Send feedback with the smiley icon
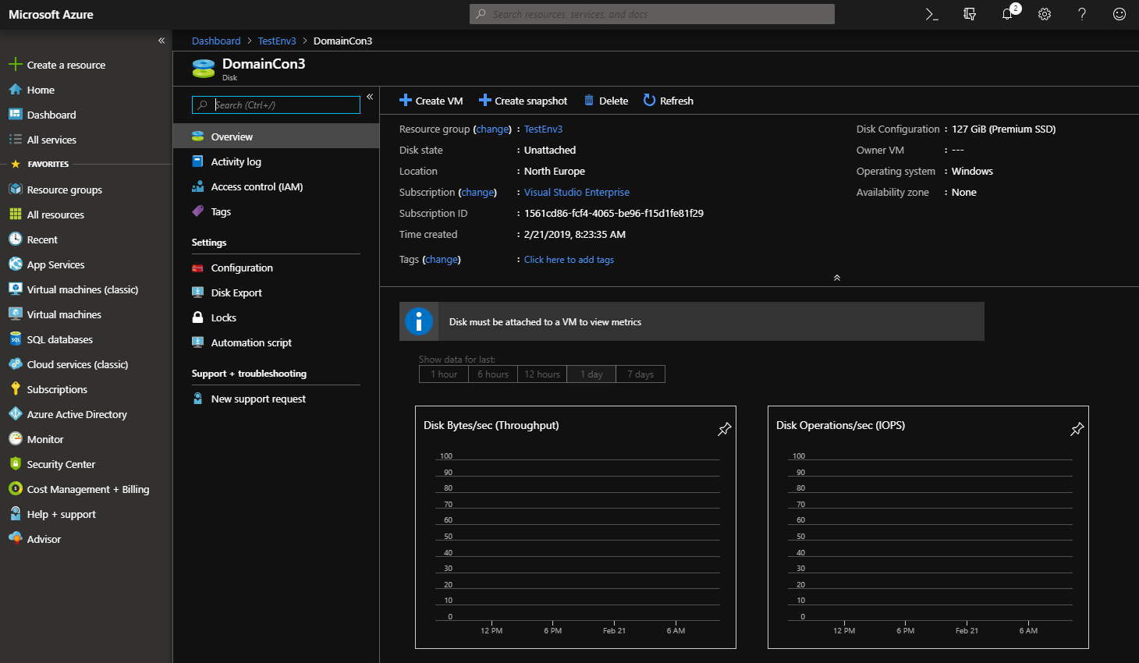The image size is (1139, 663). (x=1119, y=14)
